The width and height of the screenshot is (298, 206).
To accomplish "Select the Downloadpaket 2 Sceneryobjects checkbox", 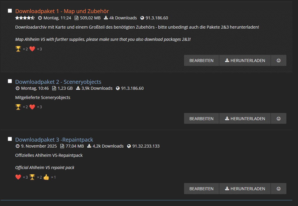I will (x=10, y=81).
